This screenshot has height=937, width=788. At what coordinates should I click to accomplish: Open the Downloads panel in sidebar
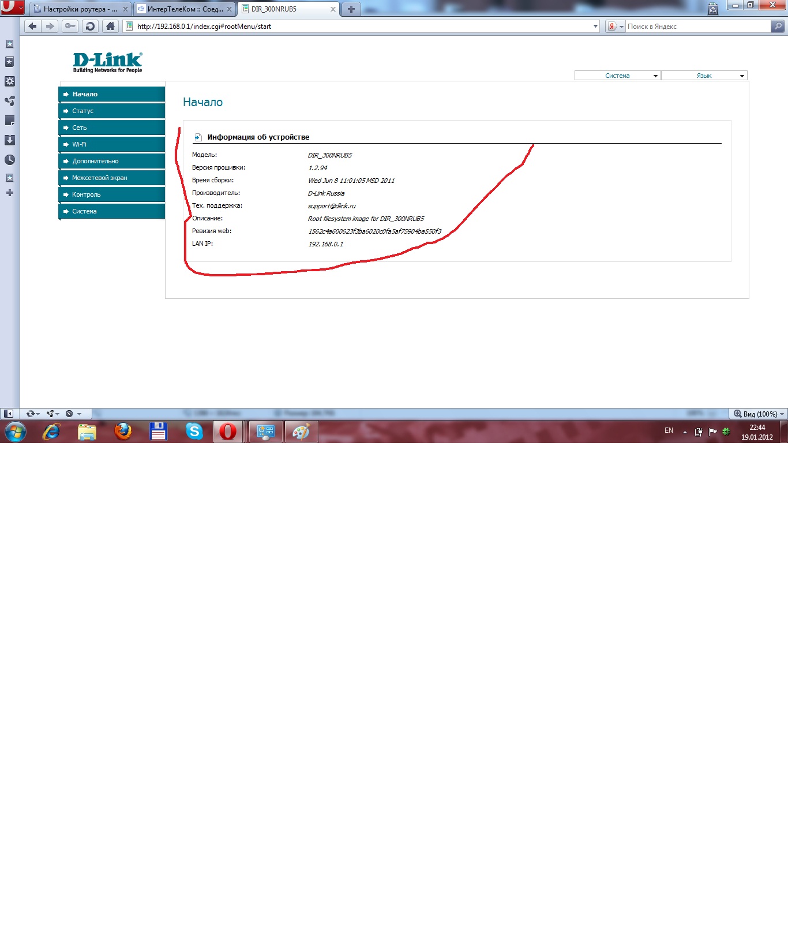tap(10, 140)
